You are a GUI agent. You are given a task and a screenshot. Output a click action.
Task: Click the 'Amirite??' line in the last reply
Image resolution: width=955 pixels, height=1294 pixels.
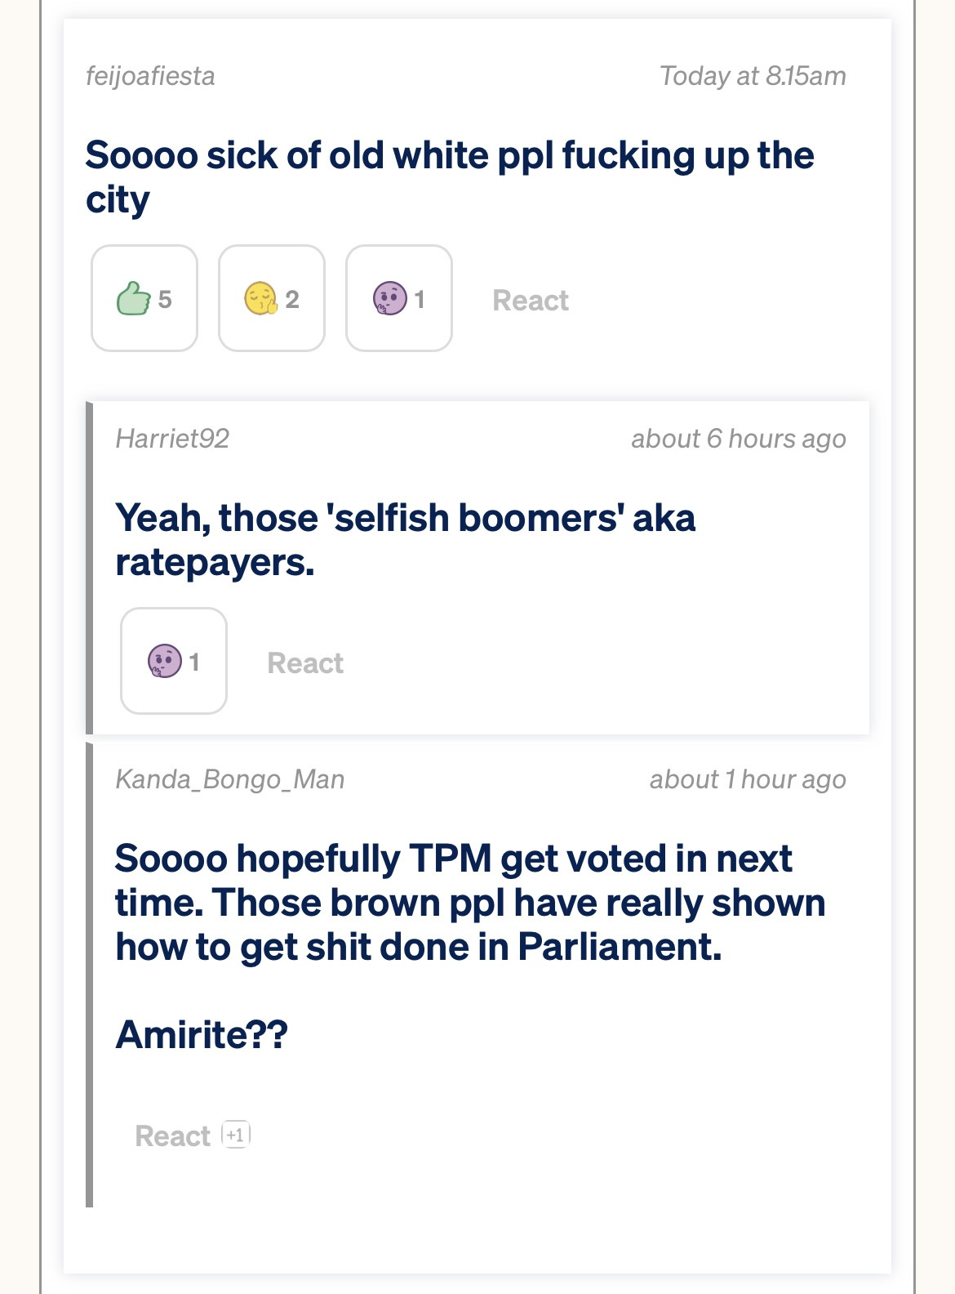point(202,1034)
